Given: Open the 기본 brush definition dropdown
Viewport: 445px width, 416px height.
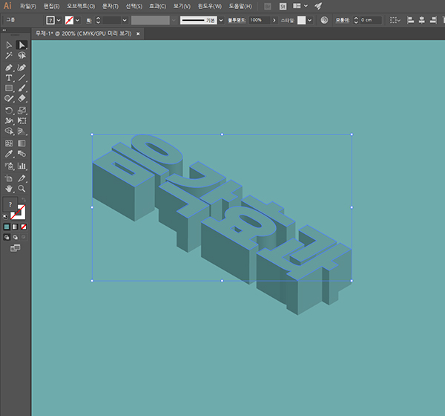Looking at the screenshot, I should click(x=221, y=20).
